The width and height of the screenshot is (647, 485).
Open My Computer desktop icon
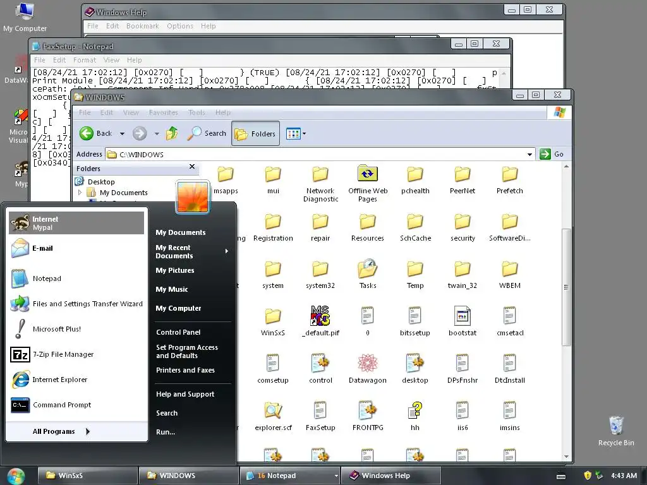coord(25,17)
